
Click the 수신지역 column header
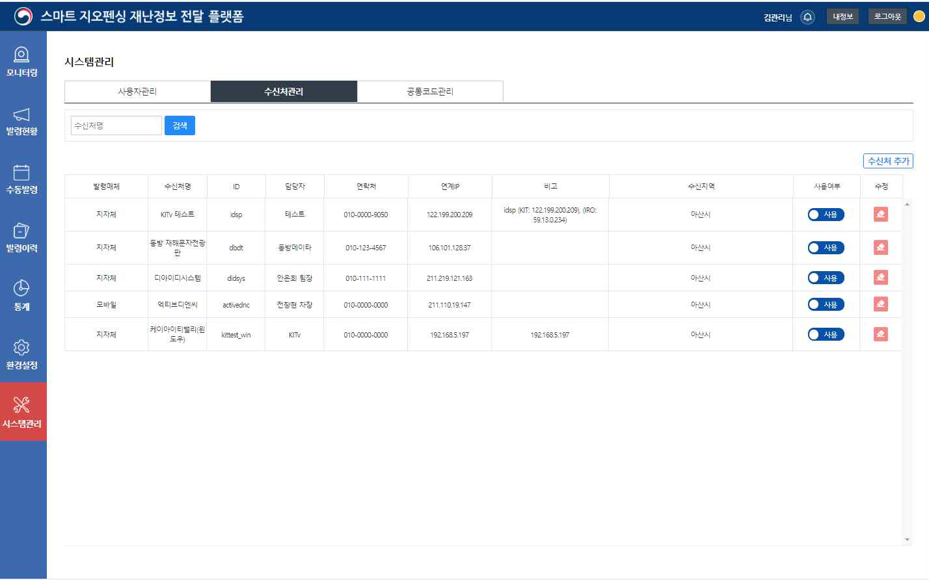coord(701,187)
